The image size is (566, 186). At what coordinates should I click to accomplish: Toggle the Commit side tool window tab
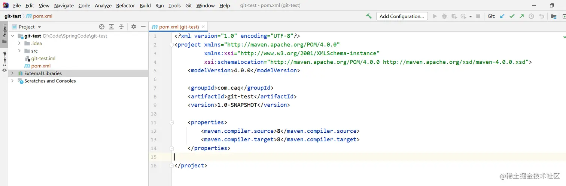(x=4, y=62)
